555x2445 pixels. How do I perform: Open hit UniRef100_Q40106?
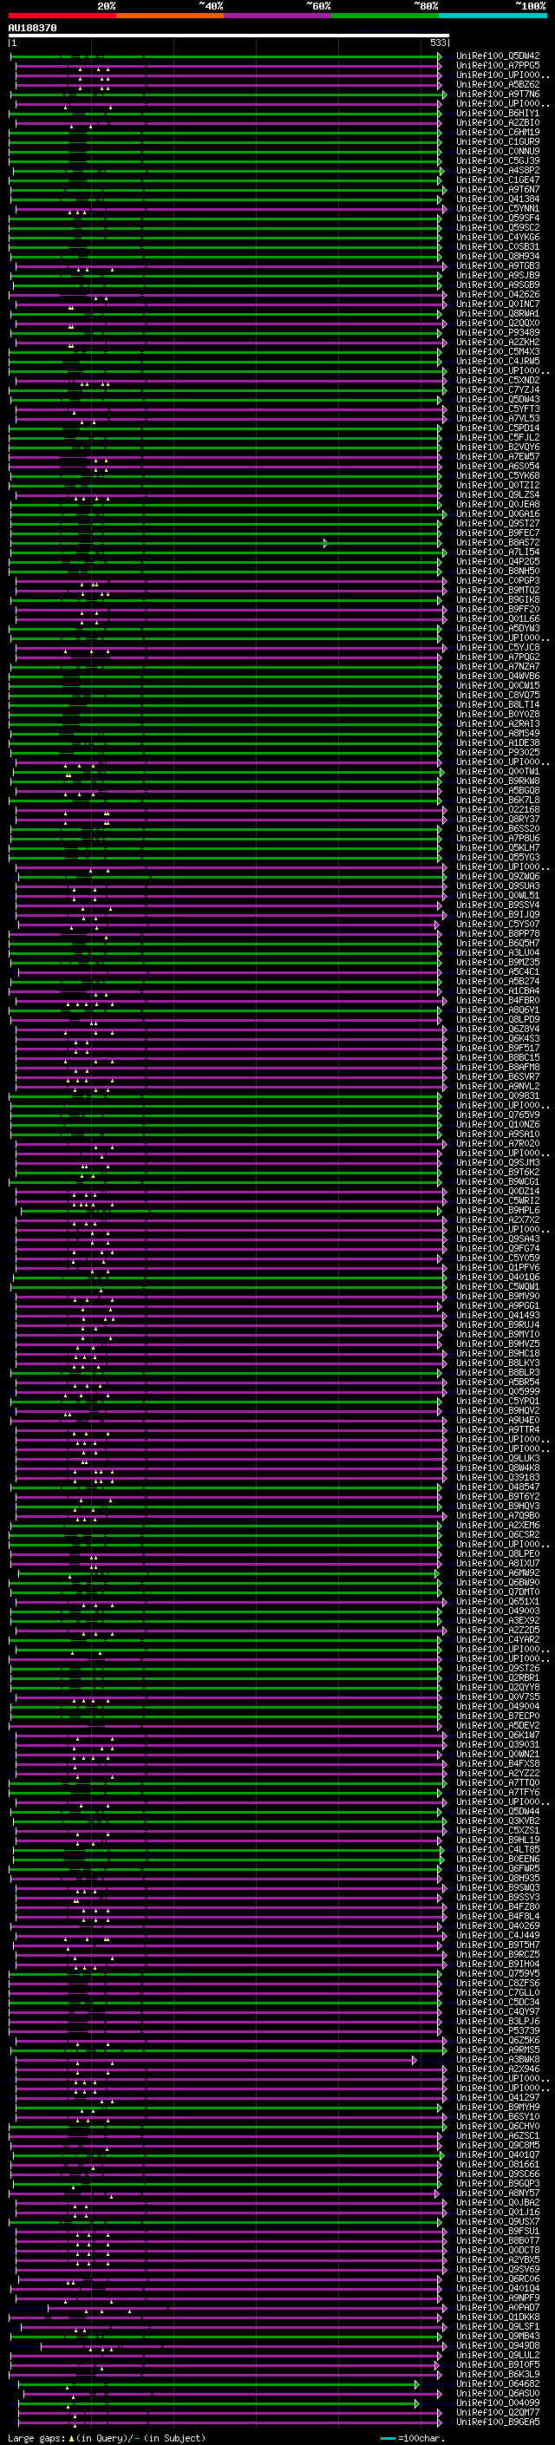497,1278
